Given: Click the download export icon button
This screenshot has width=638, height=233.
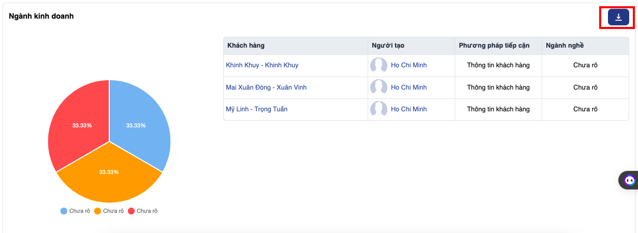Looking at the screenshot, I should (x=618, y=18).
